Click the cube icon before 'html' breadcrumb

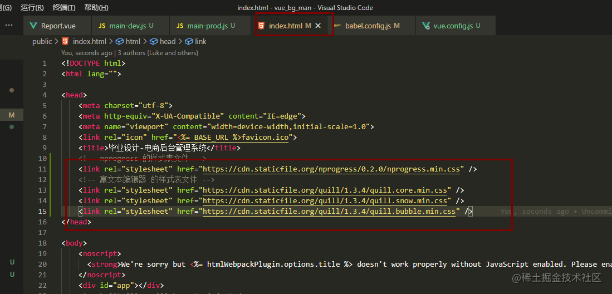click(x=120, y=41)
